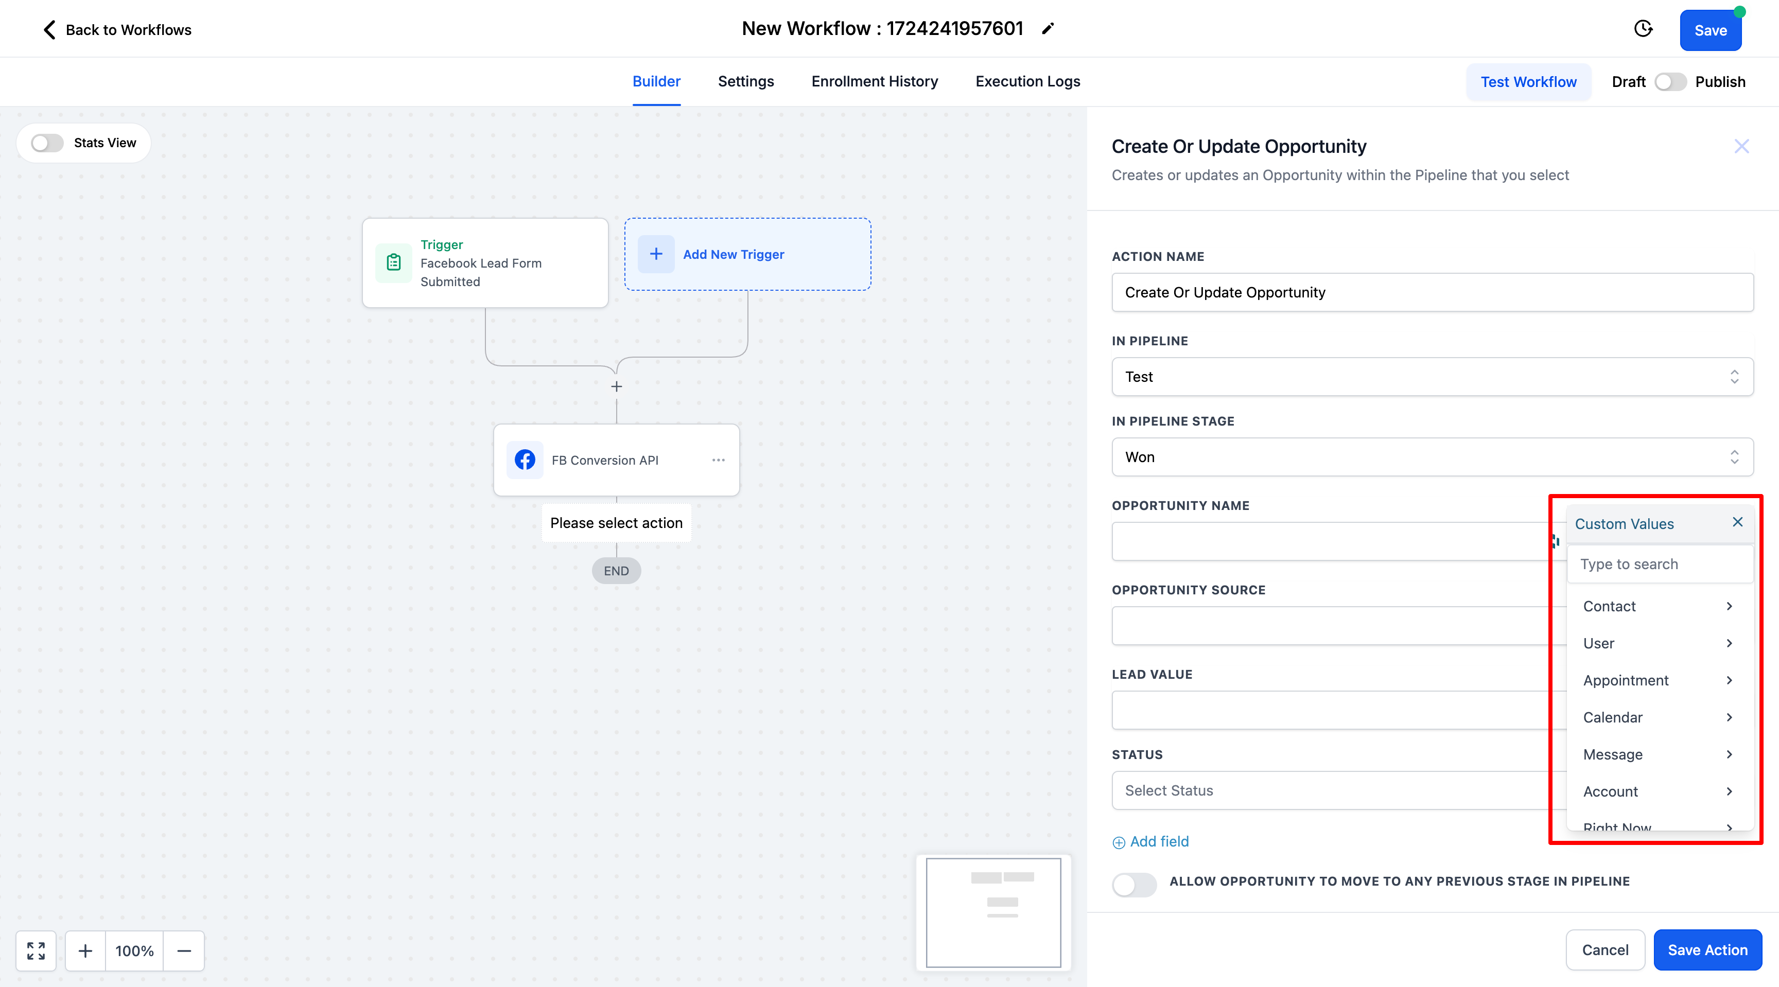This screenshot has width=1779, height=987.
Task: Toggle the Stats View switch
Action: coord(47,143)
